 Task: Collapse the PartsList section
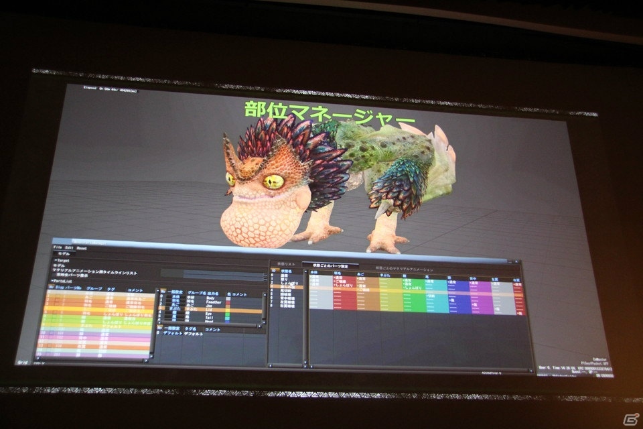[x=61, y=281]
